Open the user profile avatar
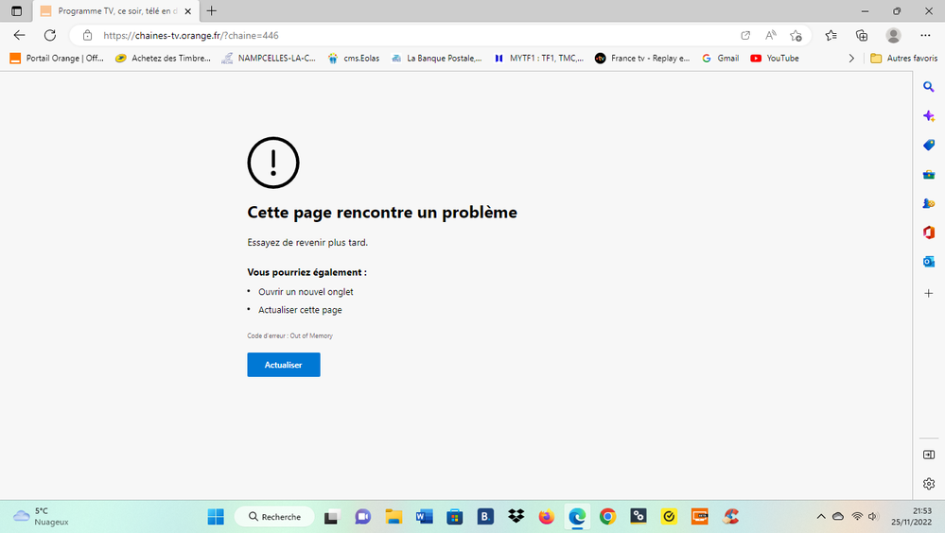Viewport: 945px width, 533px height. pos(893,35)
